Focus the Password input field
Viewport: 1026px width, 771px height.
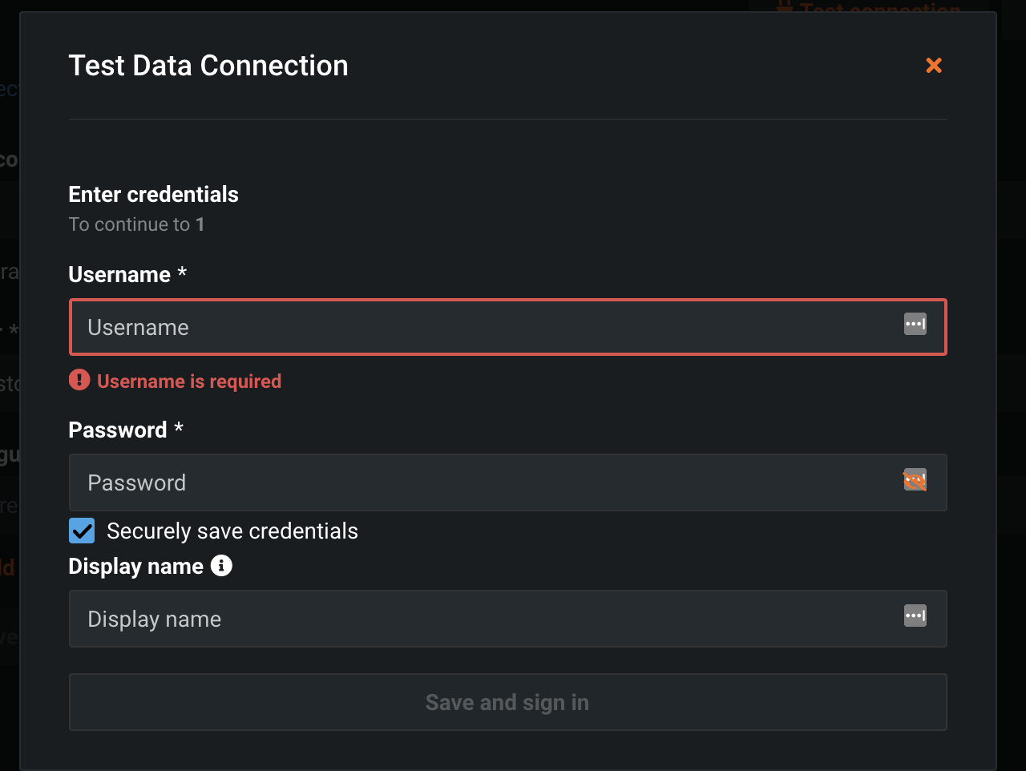pos(481,482)
